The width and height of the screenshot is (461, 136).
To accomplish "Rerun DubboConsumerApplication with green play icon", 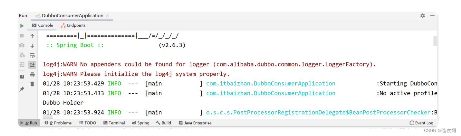I will (22, 26).
